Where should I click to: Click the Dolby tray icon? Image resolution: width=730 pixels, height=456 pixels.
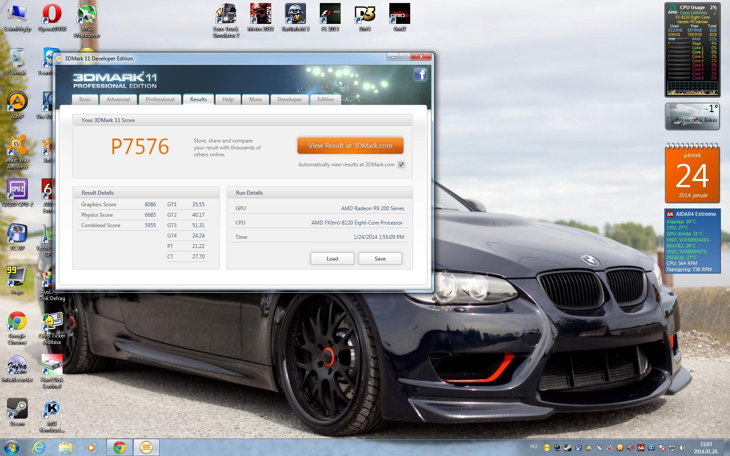(x=651, y=448)
